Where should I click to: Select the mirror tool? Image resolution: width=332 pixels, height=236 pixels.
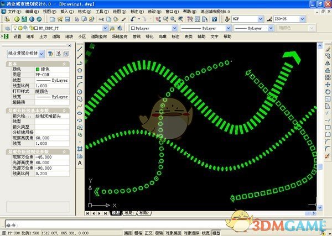[x=328, y=63]
